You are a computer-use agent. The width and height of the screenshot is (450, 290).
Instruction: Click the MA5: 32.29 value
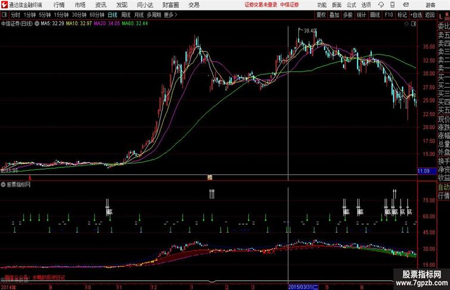pos(52,24)
